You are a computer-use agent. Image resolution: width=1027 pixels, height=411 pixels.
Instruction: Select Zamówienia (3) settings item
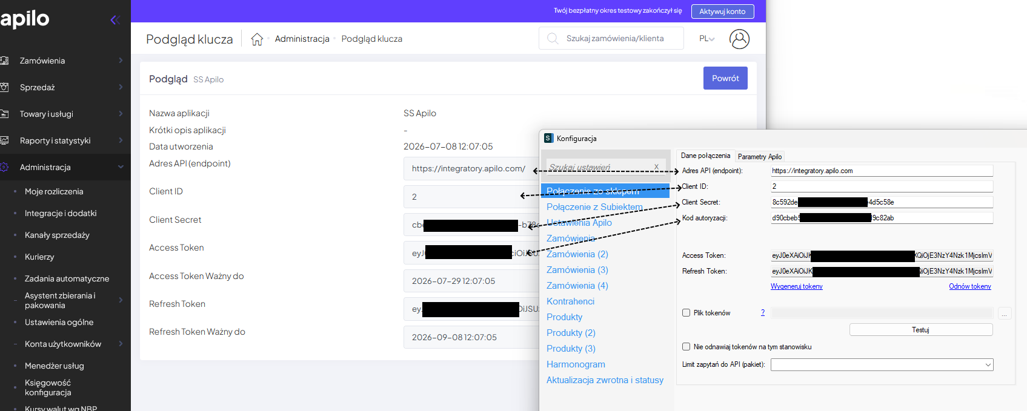577,270
